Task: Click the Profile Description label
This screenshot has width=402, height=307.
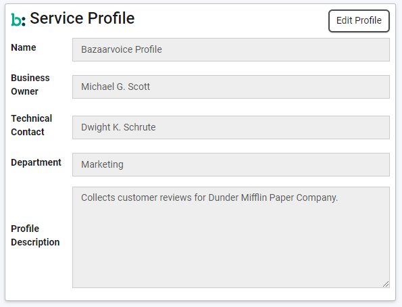Action: click(35, 235)
